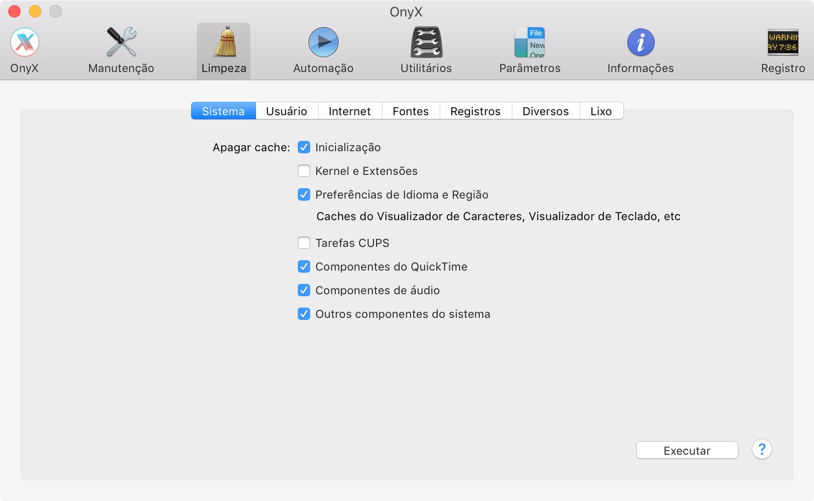The width and height of the screenshot is (814, 501).
Task: Toggle Preferências de Idioma e Região checkbox
Action: [x=304, y=194]
